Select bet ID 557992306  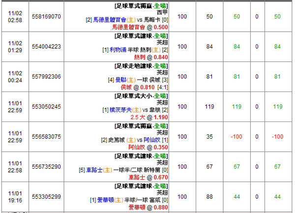46,77
